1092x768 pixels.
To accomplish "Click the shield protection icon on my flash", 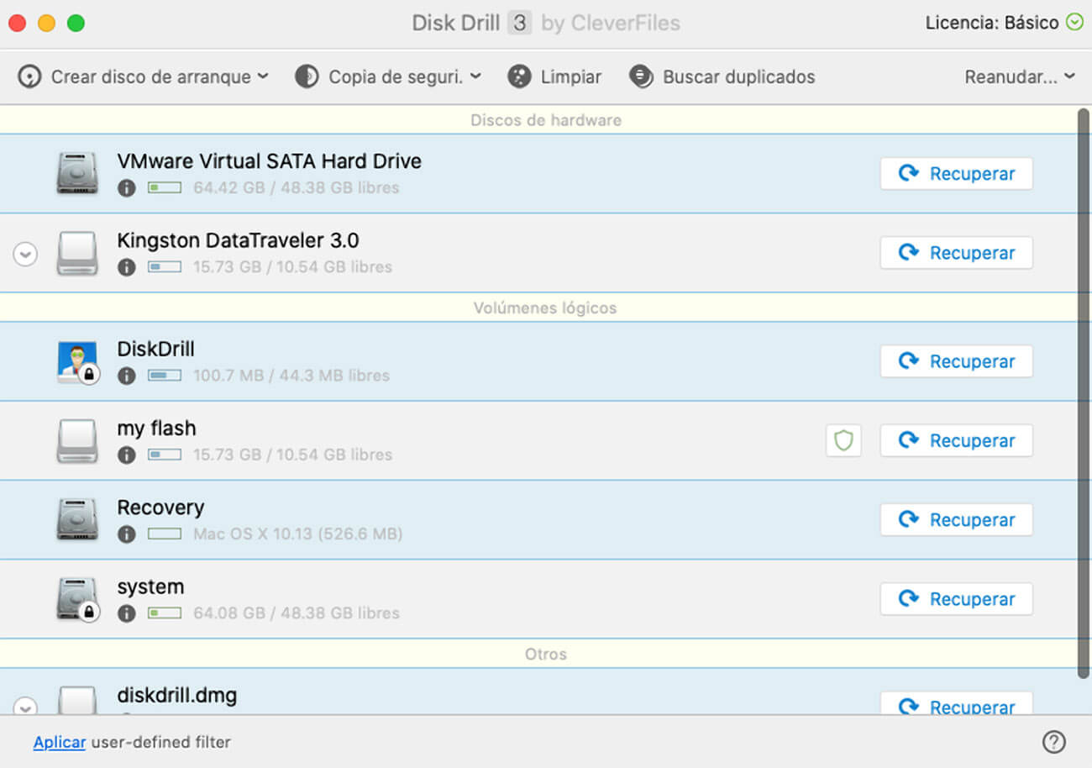I will pos(843,440).
